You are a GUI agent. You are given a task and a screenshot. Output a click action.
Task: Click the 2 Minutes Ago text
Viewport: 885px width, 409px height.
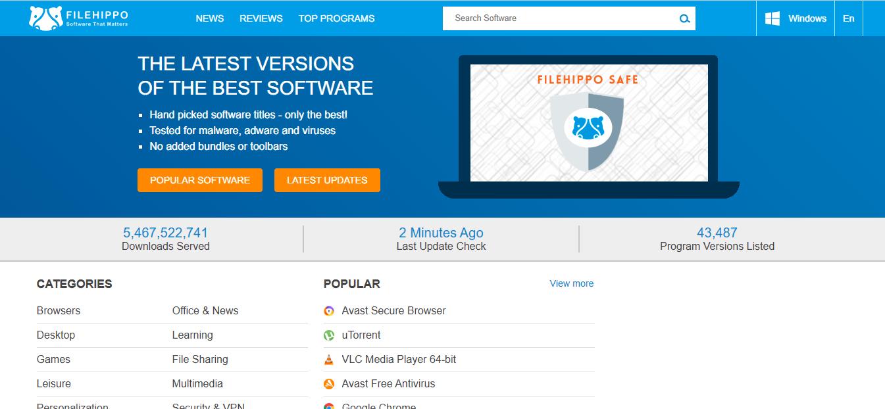tap(441, 233)
